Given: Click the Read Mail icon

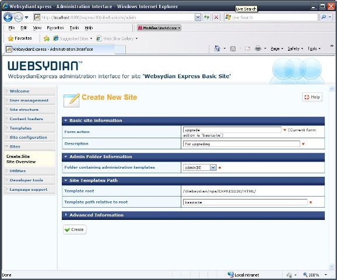Looking at the screenshot, I should 247,49.
